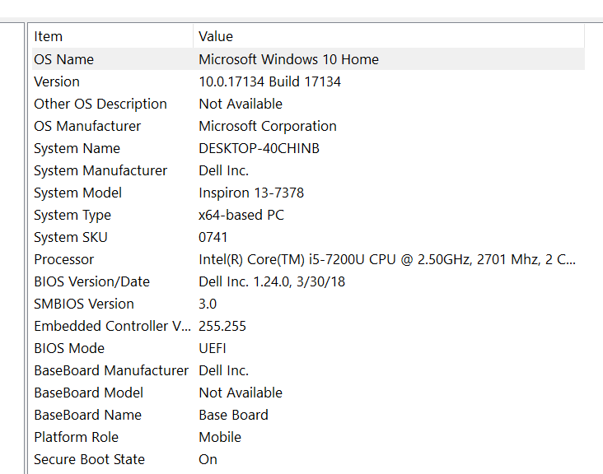
Task: Select the Version row showing Build 17134
Action: [57, 81]
